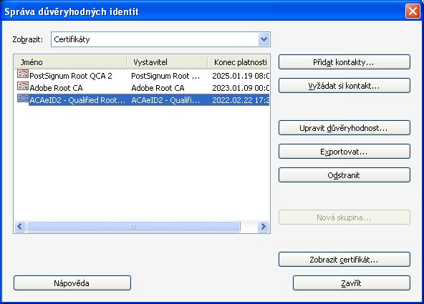This screenshot has height=304, width=424.
Task: Sort list by Jméno column header
Action: point(71,62)
